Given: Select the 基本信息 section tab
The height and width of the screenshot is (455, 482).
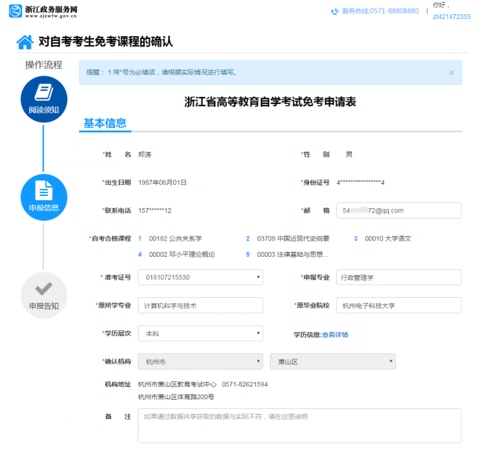Looking at the screenshot, I should 105,124.
